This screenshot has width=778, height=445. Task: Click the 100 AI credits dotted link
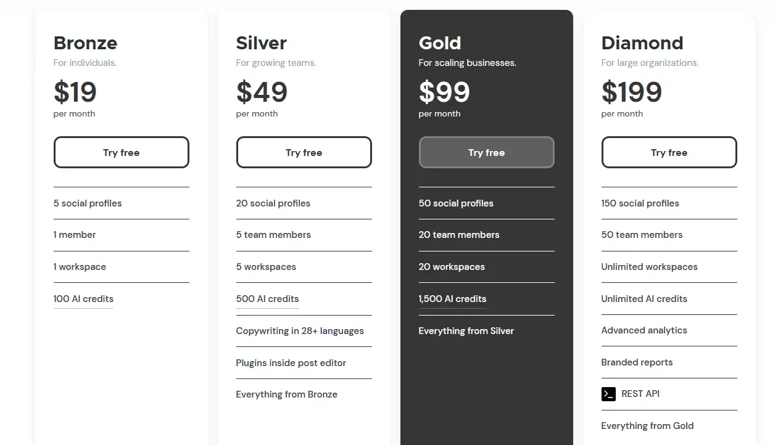tap(83, 299)
